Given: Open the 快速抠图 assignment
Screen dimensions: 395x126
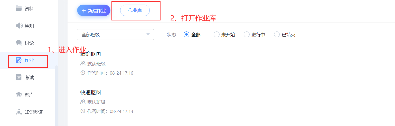Looking at the screenshot, I should click(91, 92).
